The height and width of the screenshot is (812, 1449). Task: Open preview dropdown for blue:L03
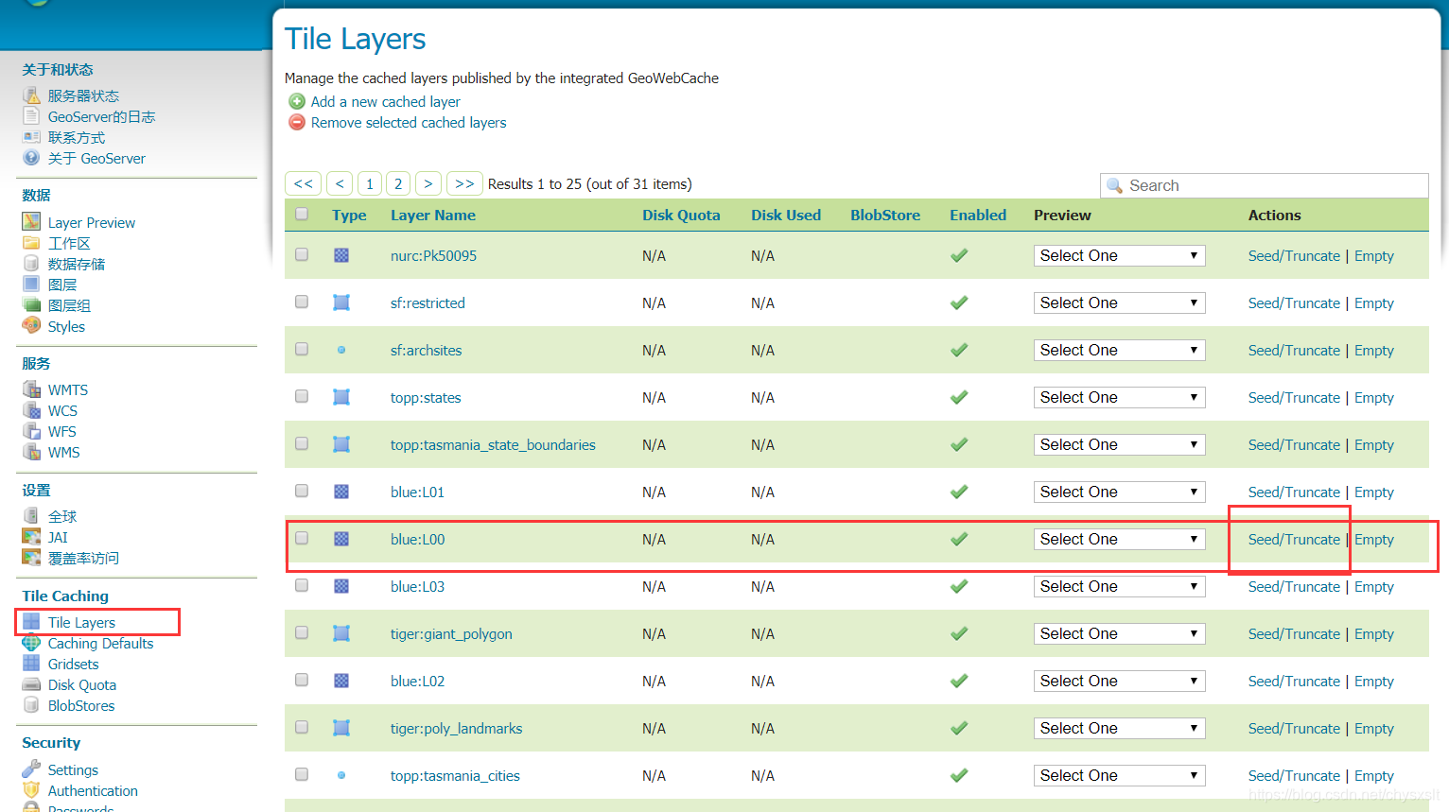[1119, 586]
